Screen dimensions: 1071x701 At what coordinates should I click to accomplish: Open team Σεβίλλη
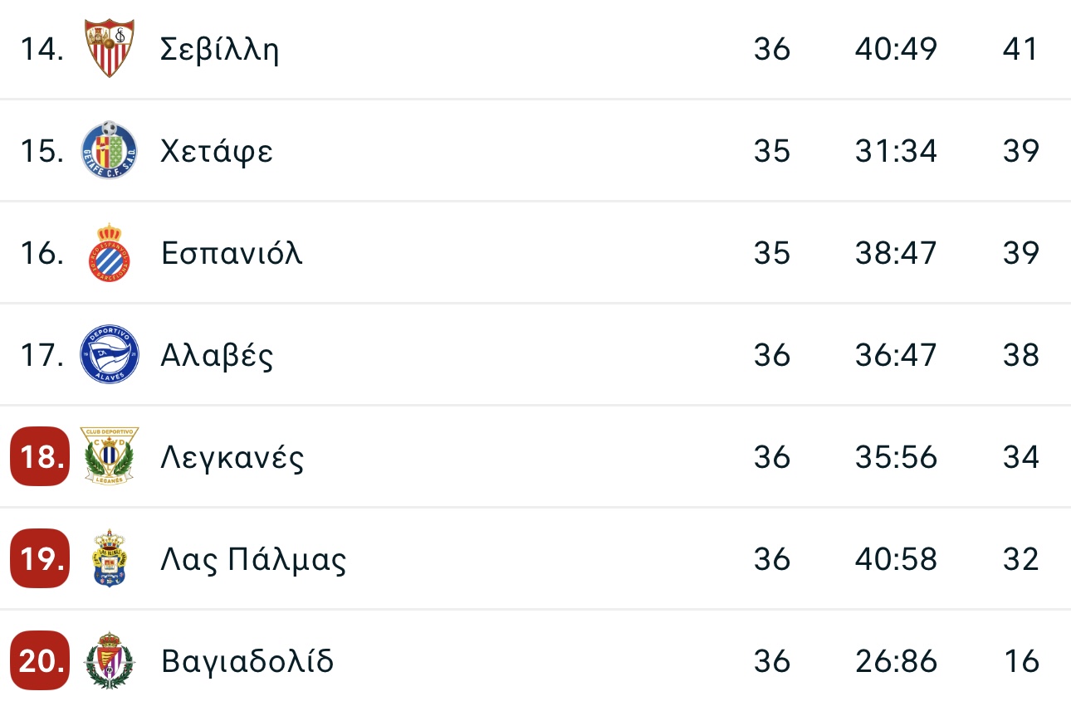(220, 50)
